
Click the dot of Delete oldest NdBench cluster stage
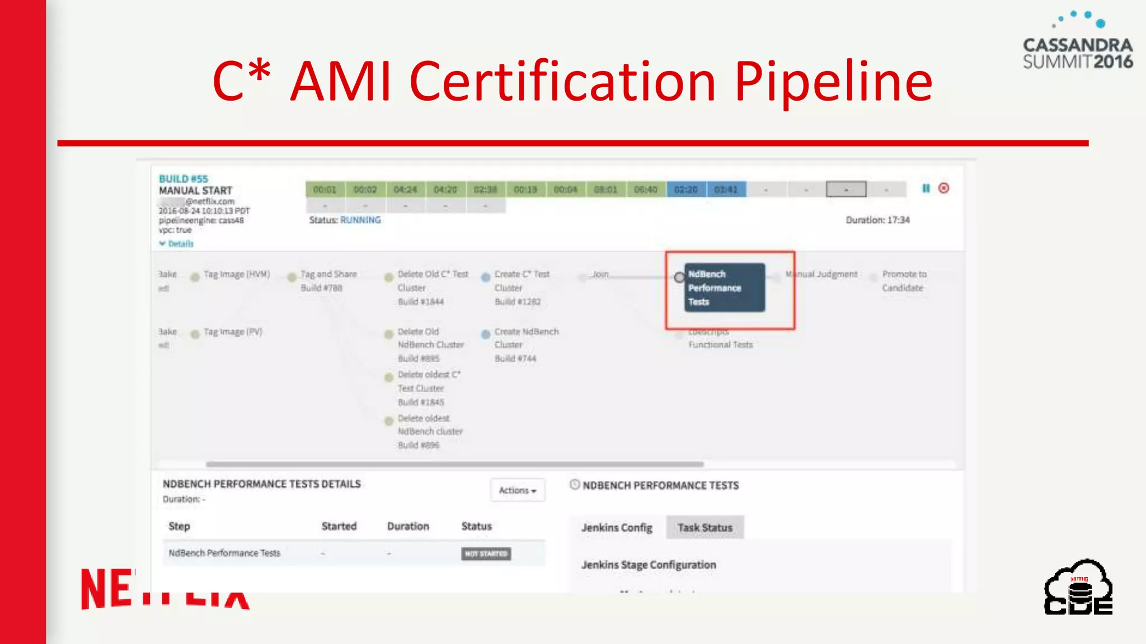pos(388,421)
